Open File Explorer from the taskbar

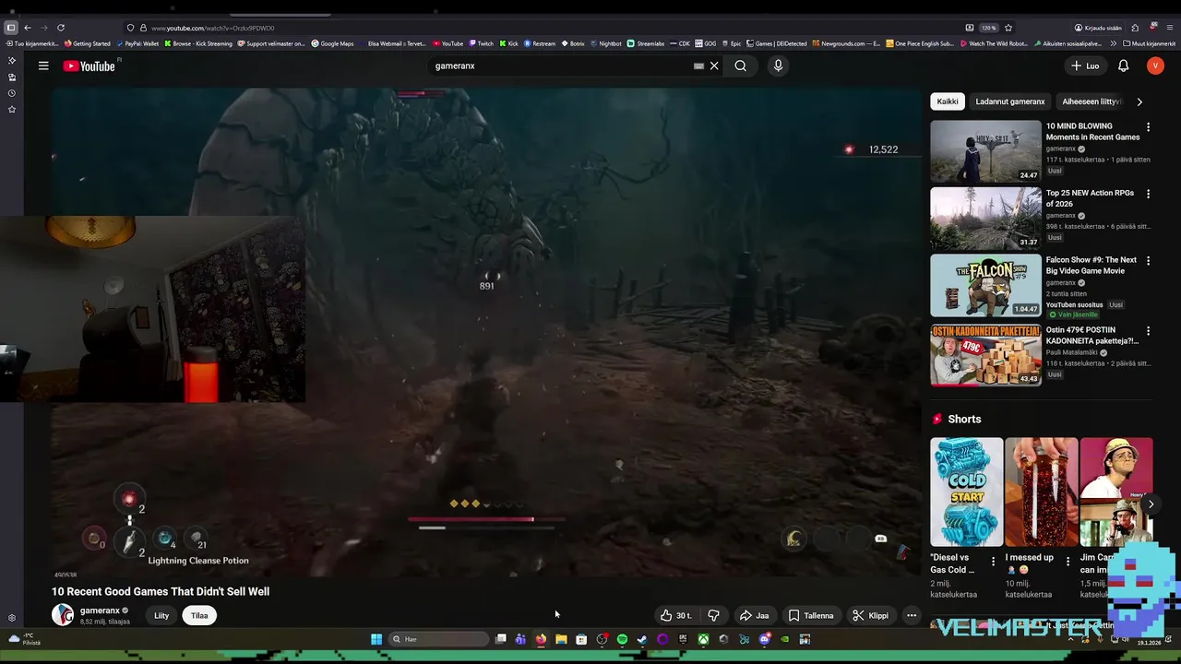click(561, 639)
